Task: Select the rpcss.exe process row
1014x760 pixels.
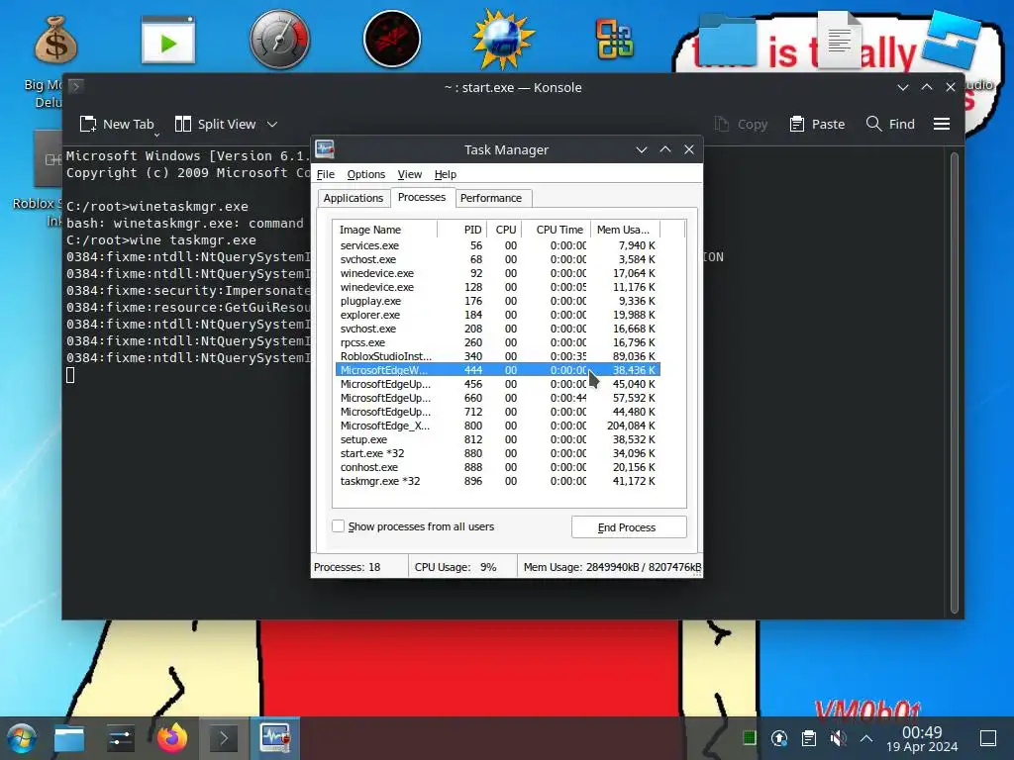Action: [x=497, y=342]
